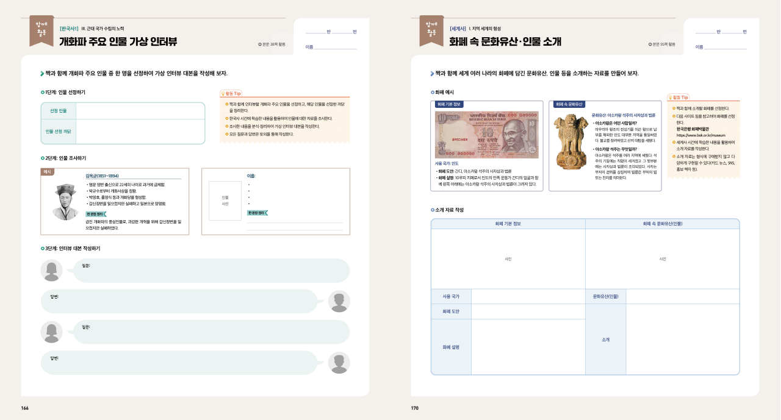Click the 화폐 속 문화유산 blue tag
Image resolution: width=781 pixels, height=420 pixels.
click(x=569, y=104)
